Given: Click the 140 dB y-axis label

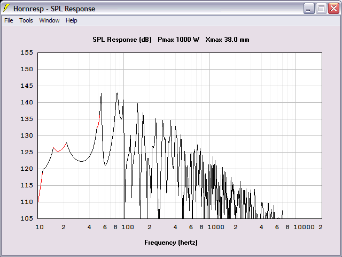Looking at the screenshot, I should 27,102.
